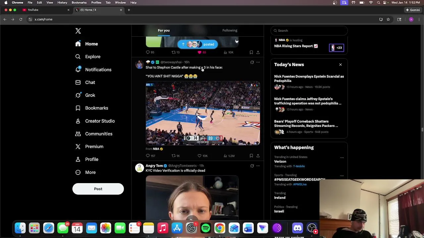Viewport: 424px width, 238px height.
Task: Play the NBA basketball video thumbnail
Action: point(203,113)
